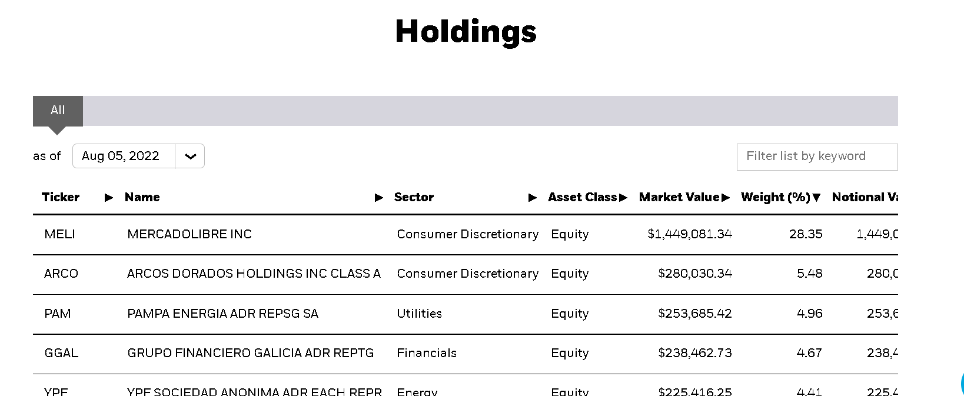Click the Name column sort arrow

click(379, 198)
